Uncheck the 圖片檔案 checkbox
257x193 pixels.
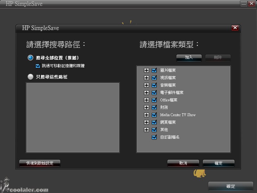[x=154, y=70]
